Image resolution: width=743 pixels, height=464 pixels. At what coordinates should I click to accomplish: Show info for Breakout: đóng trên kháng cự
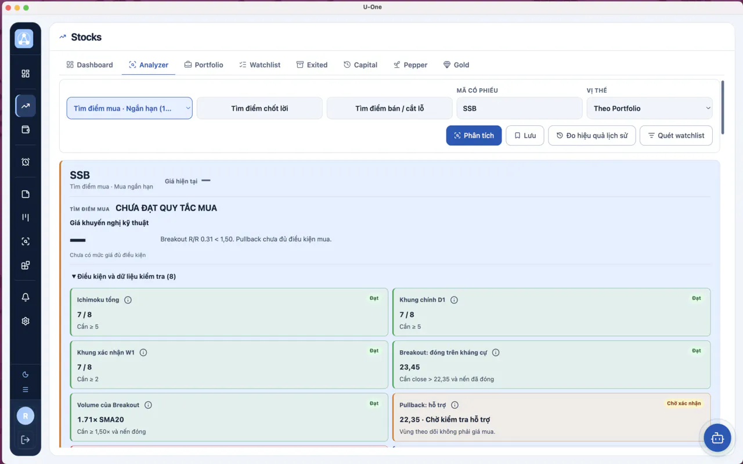coord(496,353)
